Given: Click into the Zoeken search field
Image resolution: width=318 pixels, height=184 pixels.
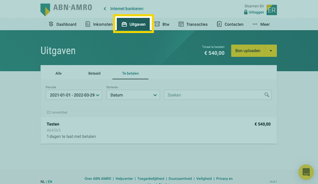Looking at the screenshot, I should 218,95.
